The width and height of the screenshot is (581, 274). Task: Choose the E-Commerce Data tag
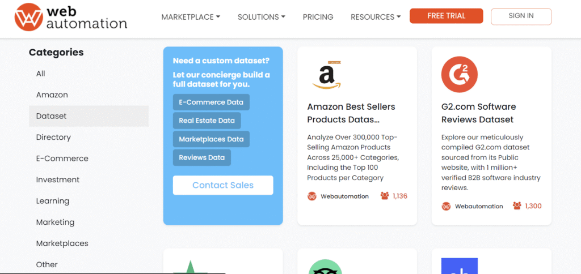(x=211, y=102)
